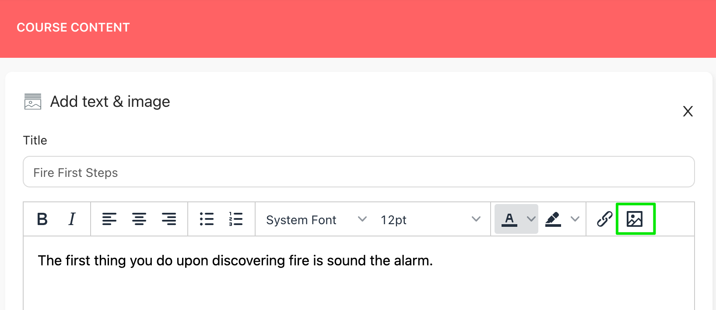Expand the text color options arrow
716x310 pixels.
click(531, 219)
